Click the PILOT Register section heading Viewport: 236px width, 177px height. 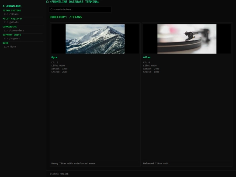point(12,19)
